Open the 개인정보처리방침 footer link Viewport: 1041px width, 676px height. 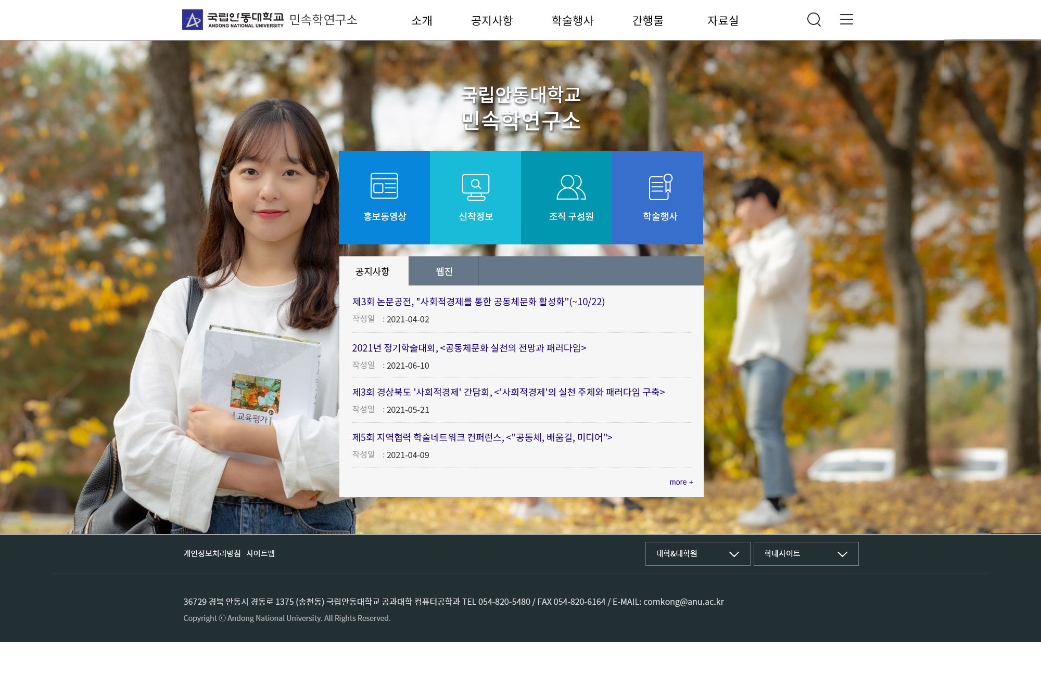(x=212, y=553)
